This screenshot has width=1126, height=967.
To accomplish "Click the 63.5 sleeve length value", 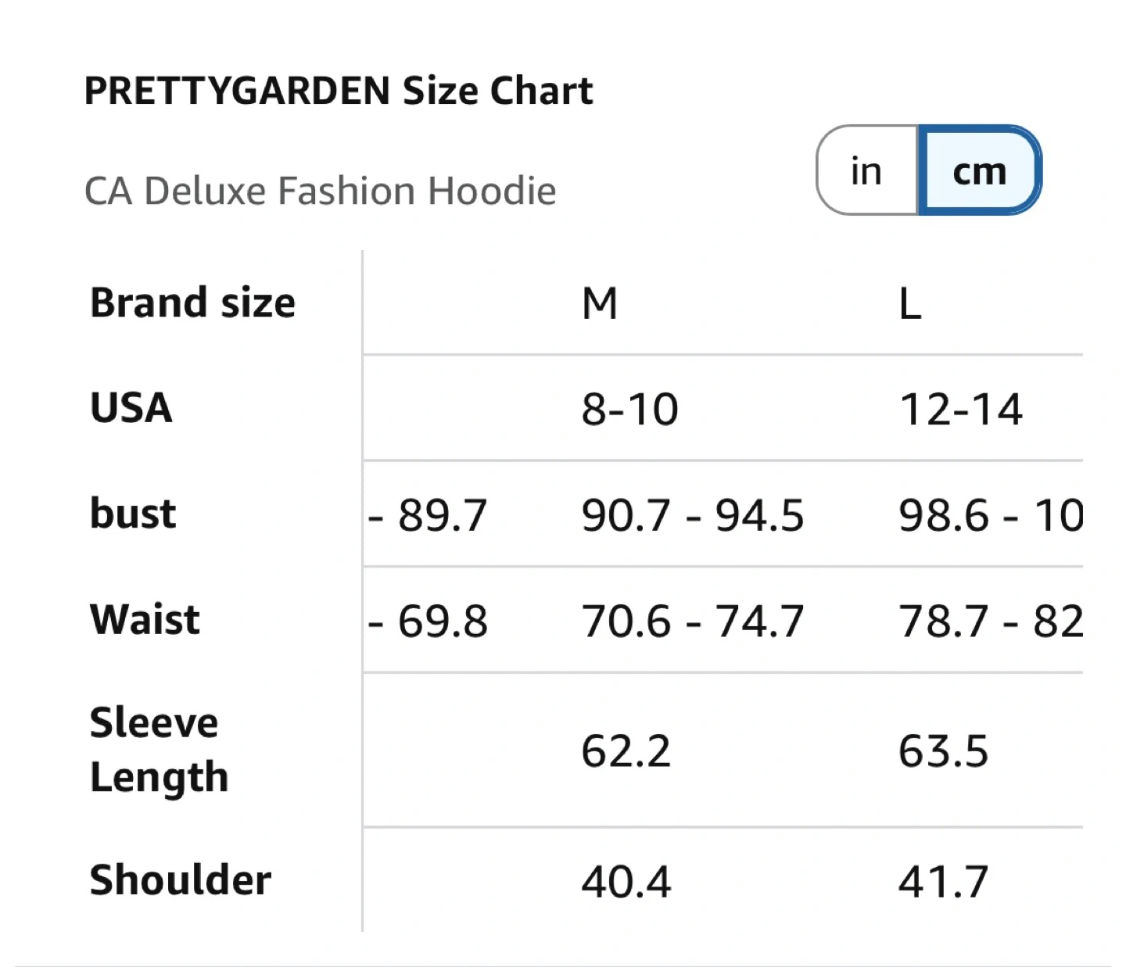I will coord(943,751).
